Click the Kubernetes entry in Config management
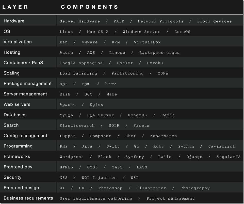The image size is (244, 204). 163,136
